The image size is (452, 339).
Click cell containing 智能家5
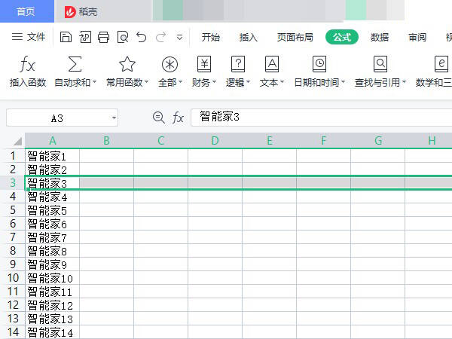coord(52,210)
